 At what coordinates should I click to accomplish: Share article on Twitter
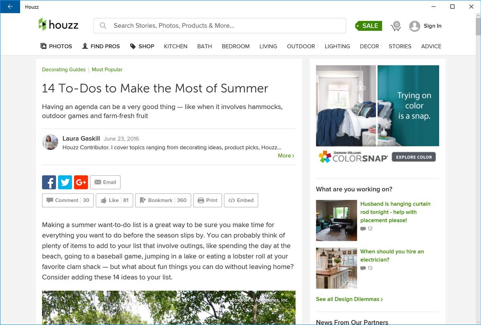pyautogui.click(x=65, y=182)
